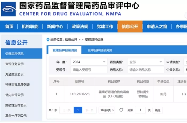Open the 药品类型 全部 dropdown
This screenshot has height=123, width=187.
coord(146,62)
